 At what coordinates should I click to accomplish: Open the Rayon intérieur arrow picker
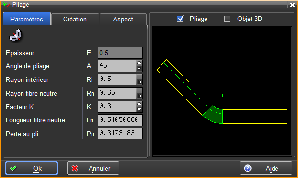click(x=139, y=79)
